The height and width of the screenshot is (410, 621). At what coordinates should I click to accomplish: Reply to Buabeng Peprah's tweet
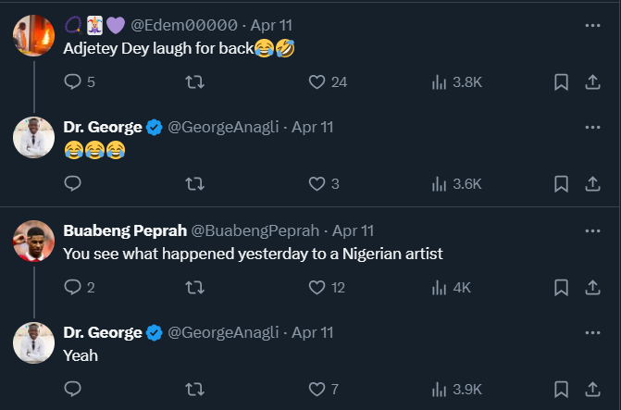74,287
